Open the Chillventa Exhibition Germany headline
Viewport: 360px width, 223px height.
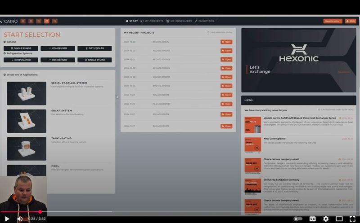(281, 180)
